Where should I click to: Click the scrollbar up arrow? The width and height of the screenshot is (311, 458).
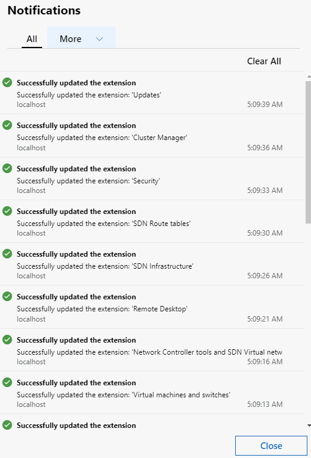point(309,76)
